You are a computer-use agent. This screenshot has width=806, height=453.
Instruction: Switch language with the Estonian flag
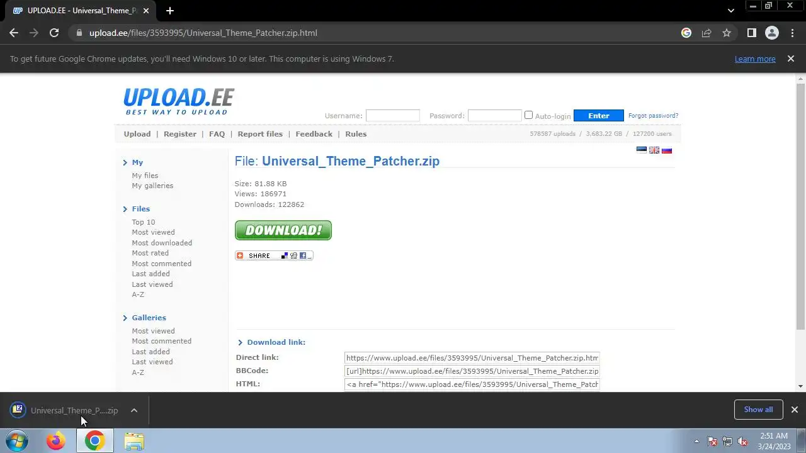[x=642, y=150]
